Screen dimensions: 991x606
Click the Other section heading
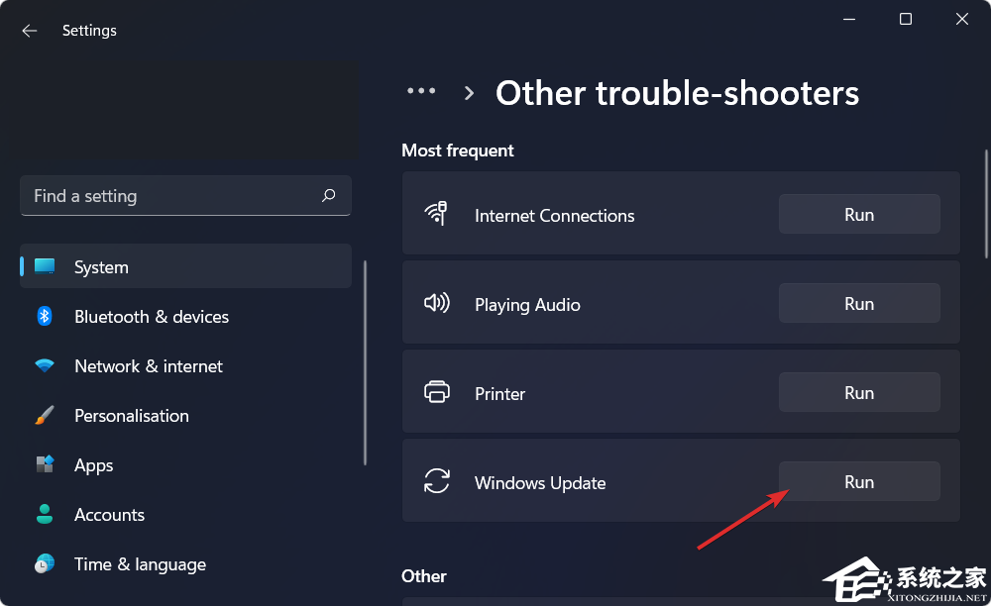(x=424, y=576)
